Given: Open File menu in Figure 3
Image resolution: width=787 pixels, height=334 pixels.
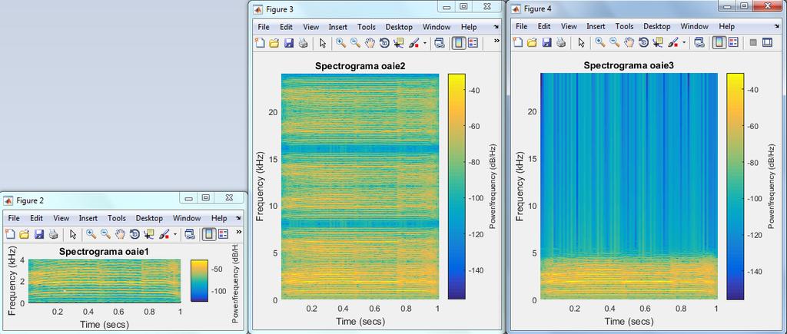Looking at the screenshot, I should (264, 27).
